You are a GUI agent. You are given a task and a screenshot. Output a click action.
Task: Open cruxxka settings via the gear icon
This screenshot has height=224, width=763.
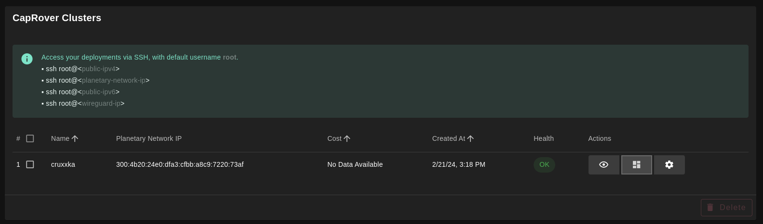(669, 165)
